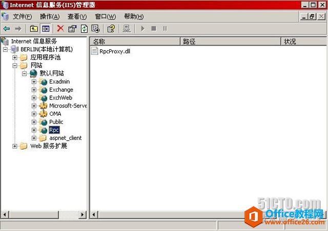
Task: Click the Refresh toolbar icon
Action: coord(84,29)
